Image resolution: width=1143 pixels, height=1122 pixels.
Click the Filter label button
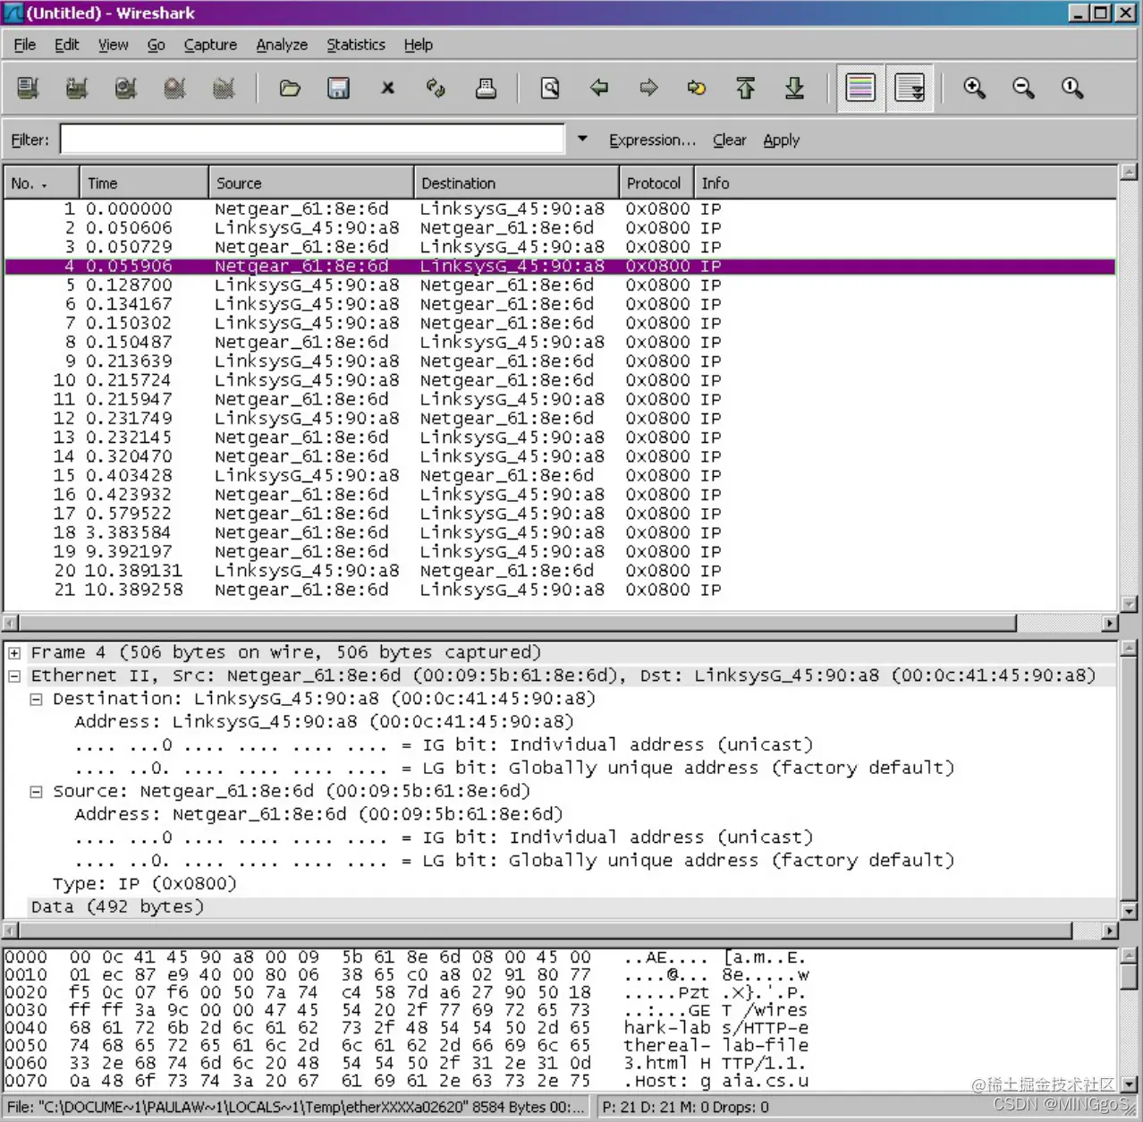[x=30, y=140]
